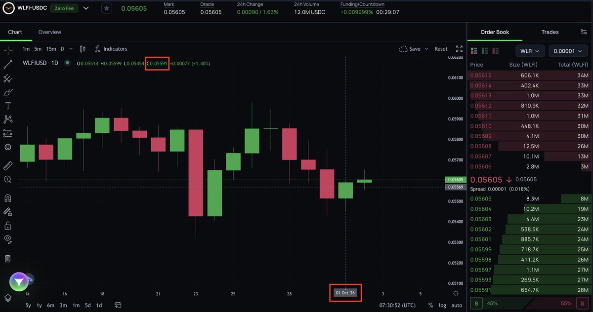Open order book settings sliders icon
Screen dimensions: 593x312
pyautogui.click(x=584, y=32)
